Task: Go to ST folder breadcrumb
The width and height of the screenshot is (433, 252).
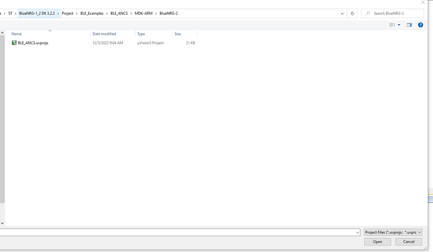Action: pyautogui.click(x=10, y=13)
